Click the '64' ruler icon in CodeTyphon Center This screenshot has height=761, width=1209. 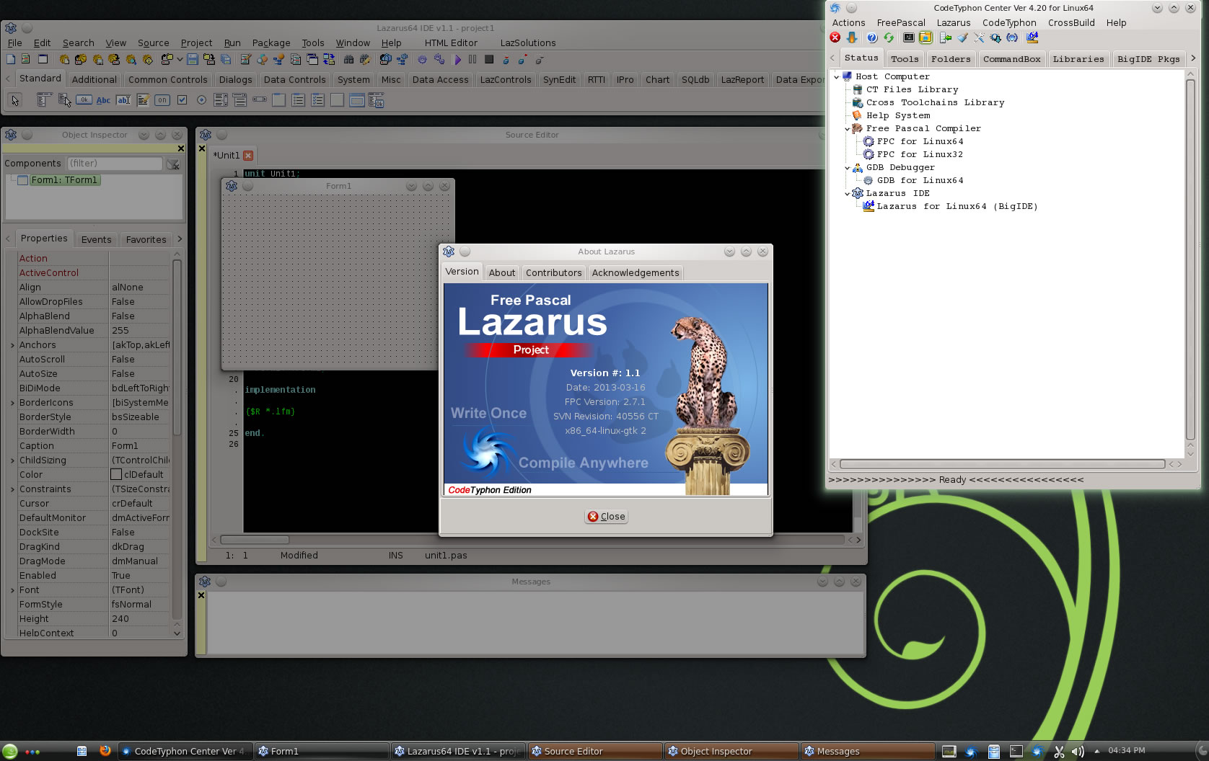[x=1032, y=37]
